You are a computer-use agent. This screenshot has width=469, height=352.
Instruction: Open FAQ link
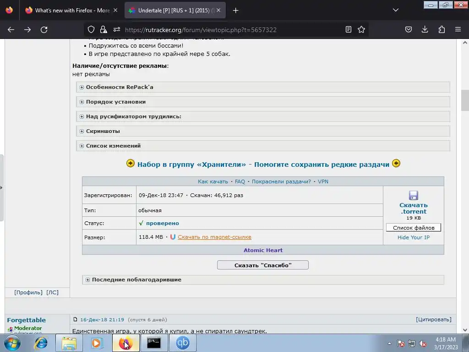(240, 181)
